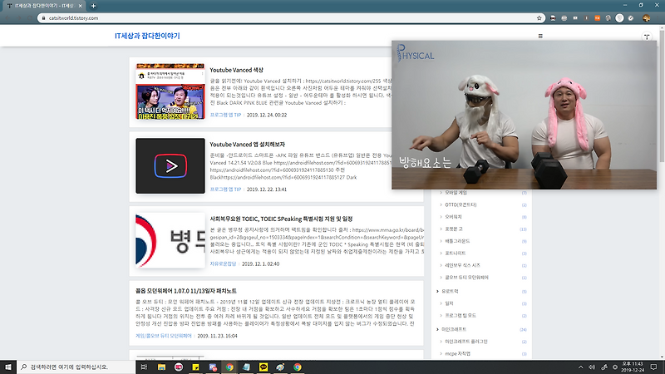The image size is (665, 374).
Task: Click the picture-in-picture video overlay
Action: tap(524, 115)
